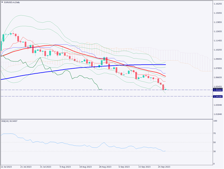Click the RSI 30 level on the scale
This screenshot has width=224, height=169.
pos(215,152)
